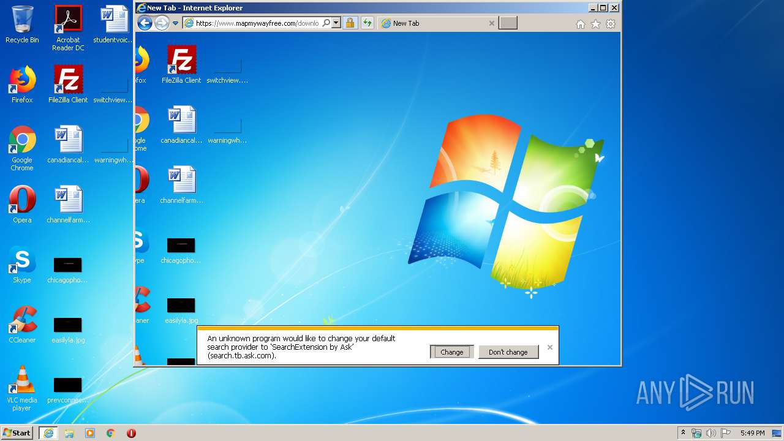Click Change to accept search provider
This screenshot has width=784, height=441.
452,352
